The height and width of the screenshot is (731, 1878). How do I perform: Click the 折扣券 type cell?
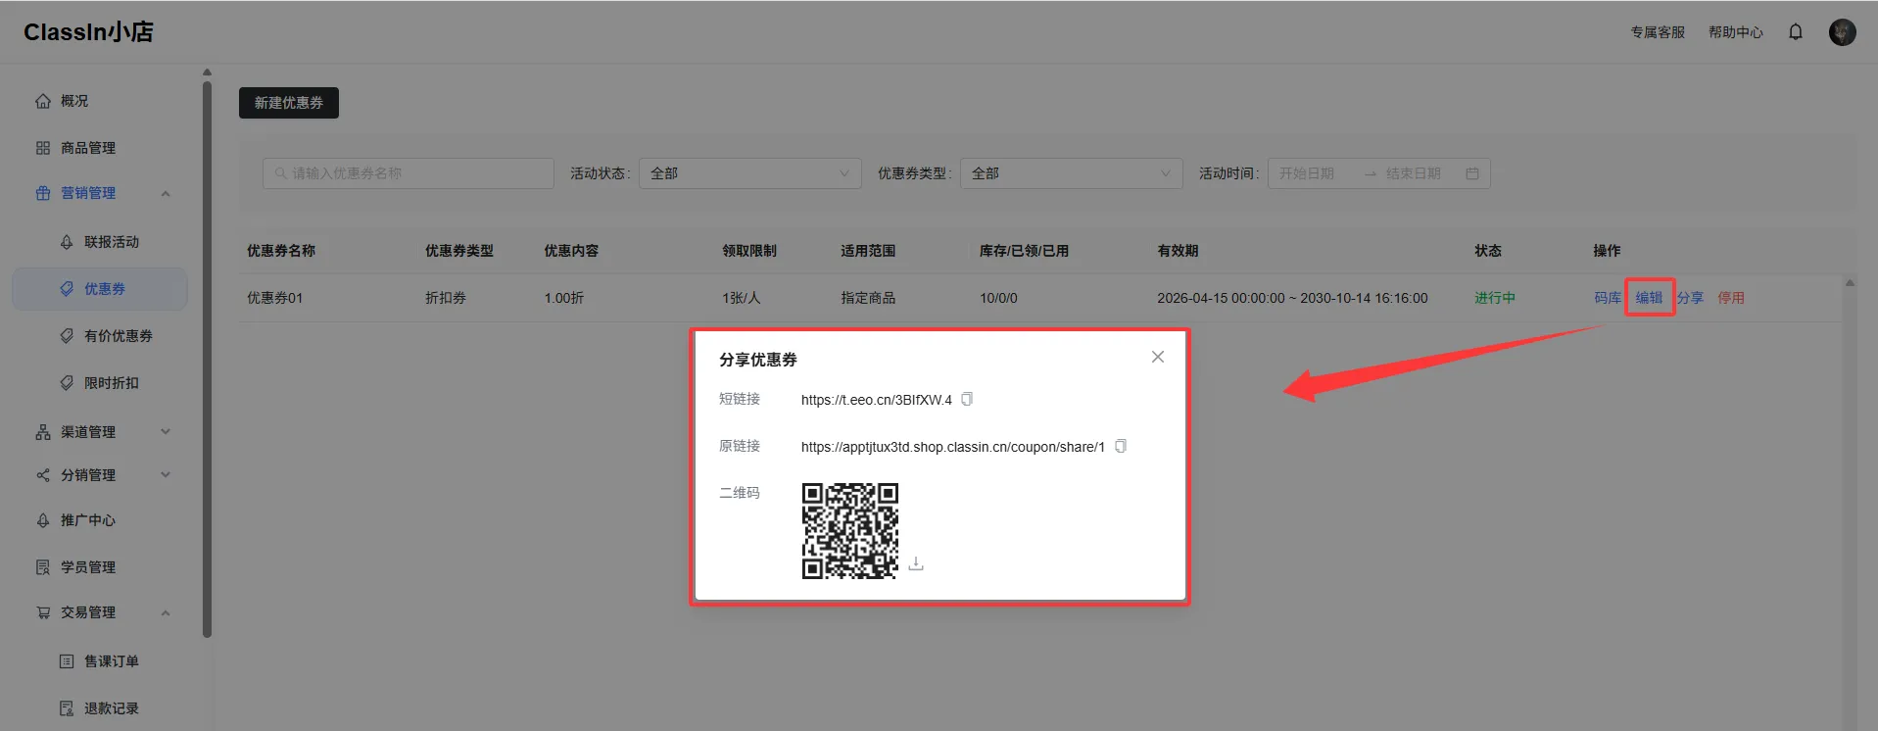446,298
